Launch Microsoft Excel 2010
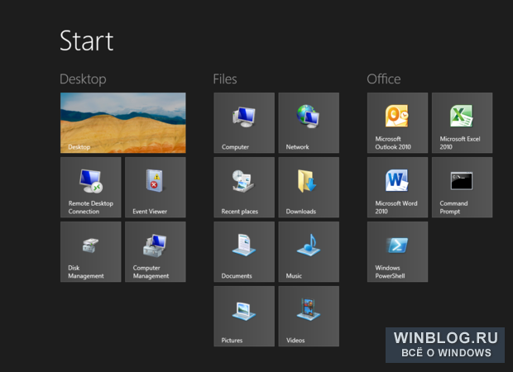This screenshot has width=513, height=372. click(x=462, y=122)
